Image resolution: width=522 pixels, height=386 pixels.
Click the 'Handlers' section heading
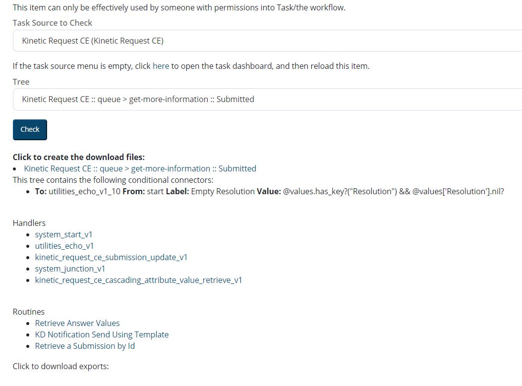[x=29, y=223]
